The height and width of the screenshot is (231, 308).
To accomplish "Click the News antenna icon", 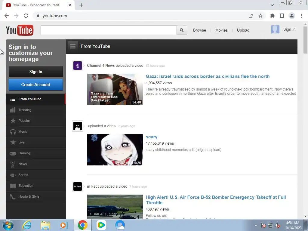I will (13, 165).
